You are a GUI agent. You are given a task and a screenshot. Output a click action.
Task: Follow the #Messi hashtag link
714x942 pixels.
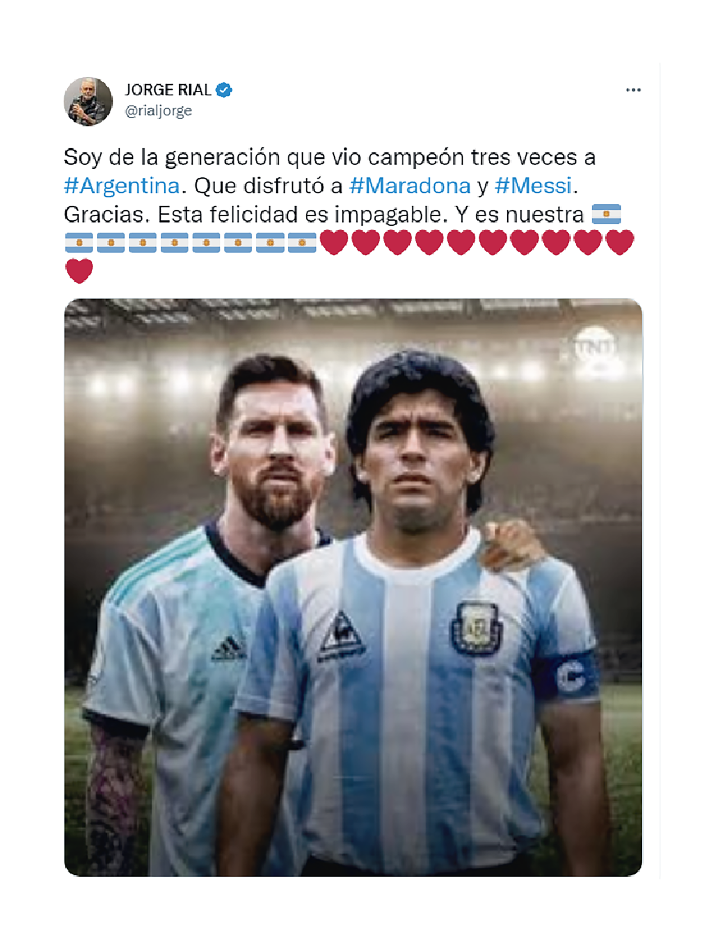pos(533,186)
